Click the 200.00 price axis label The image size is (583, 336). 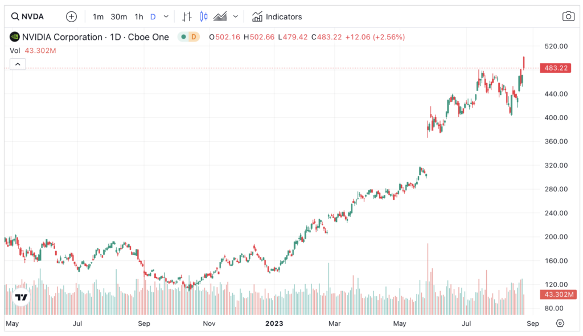tap(556, 237)
